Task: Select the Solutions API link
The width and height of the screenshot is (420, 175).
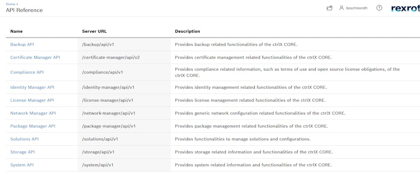Action: click(x=24, y=139)
